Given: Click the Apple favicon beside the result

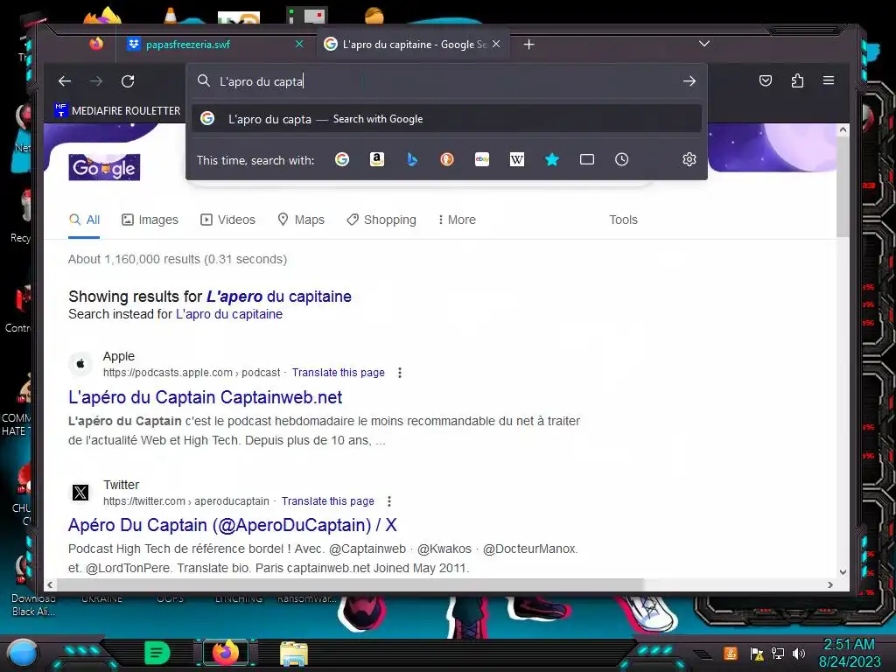Looking at the screenshot, I should coord(80,364).
